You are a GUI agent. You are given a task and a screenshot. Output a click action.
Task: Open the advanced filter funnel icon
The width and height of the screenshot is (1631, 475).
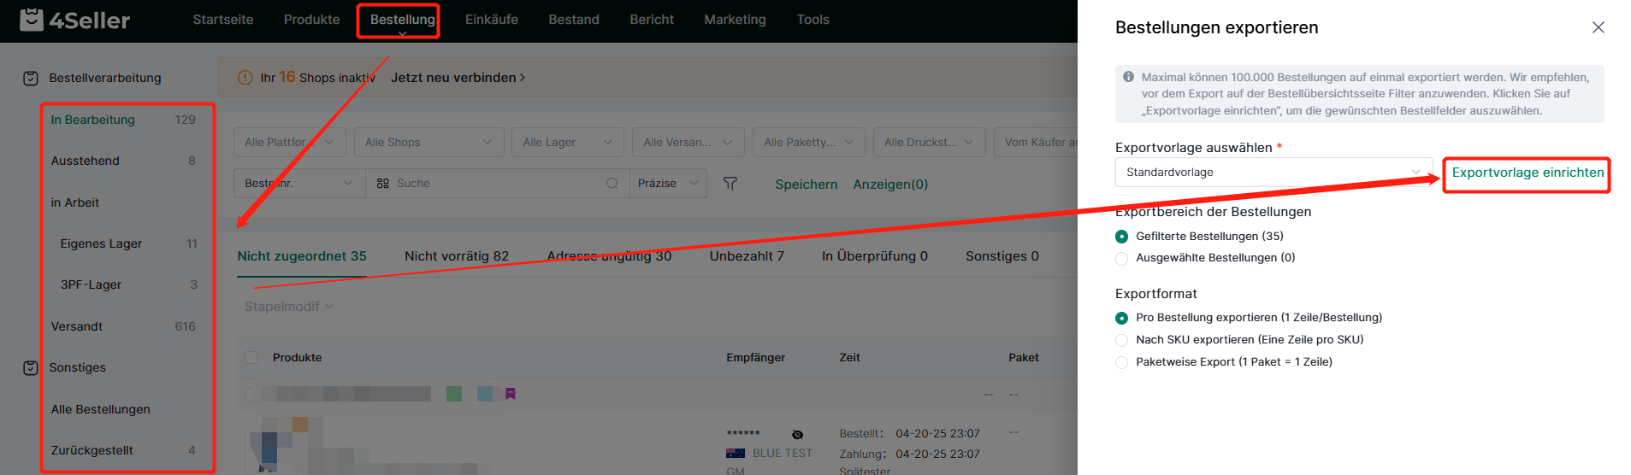(730, 183)
